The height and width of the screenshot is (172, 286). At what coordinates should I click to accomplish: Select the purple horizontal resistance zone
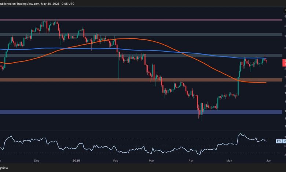[x=141, y=20]
